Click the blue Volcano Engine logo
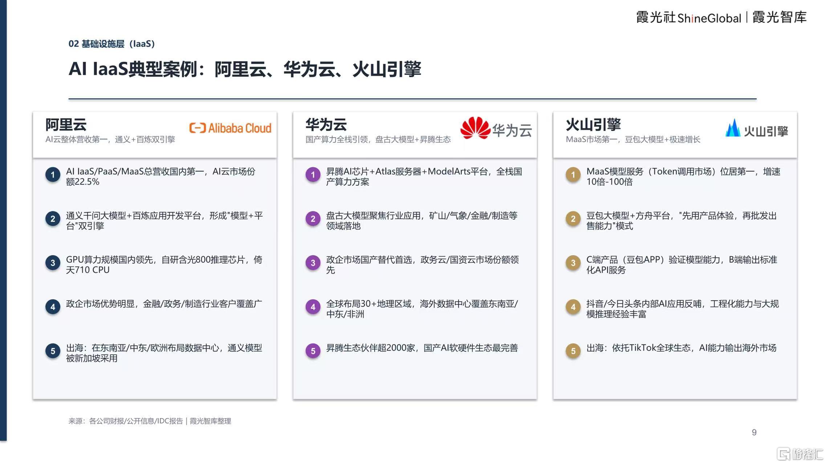This screenshot has width=826, height=464. tap(757, 128)
